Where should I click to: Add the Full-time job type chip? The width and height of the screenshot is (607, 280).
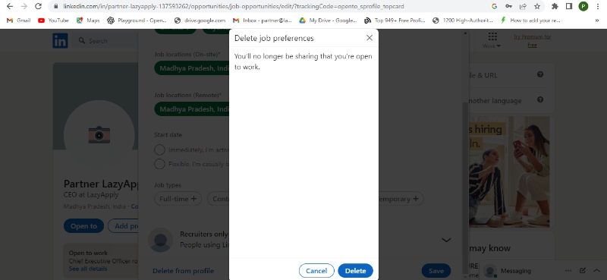[178, 199]
